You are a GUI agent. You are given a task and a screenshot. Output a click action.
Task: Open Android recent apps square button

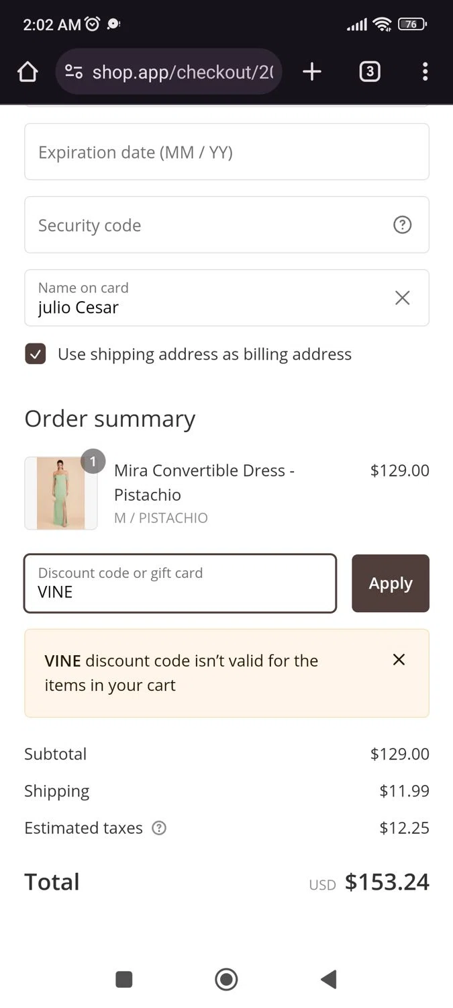(124, 979)
